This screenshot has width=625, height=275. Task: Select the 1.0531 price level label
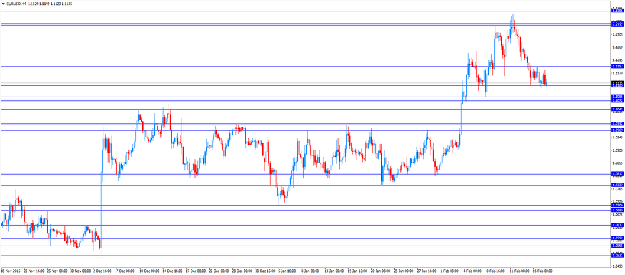pos(617,256)
